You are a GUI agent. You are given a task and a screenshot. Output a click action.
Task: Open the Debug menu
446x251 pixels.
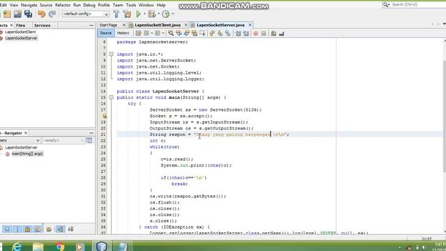pyautogui.click(x=89, y=5)
